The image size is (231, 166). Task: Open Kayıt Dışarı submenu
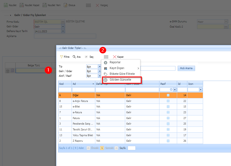[x=121, y=68]
